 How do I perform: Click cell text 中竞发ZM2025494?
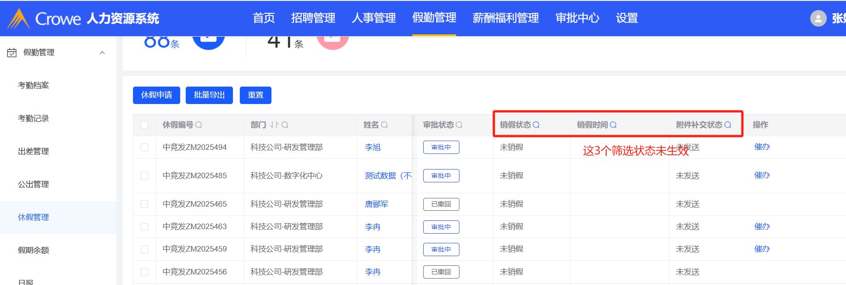tap(195, 147)
